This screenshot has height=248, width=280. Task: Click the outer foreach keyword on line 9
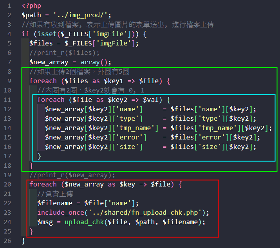pyautogui.click(x=43, y=81)
